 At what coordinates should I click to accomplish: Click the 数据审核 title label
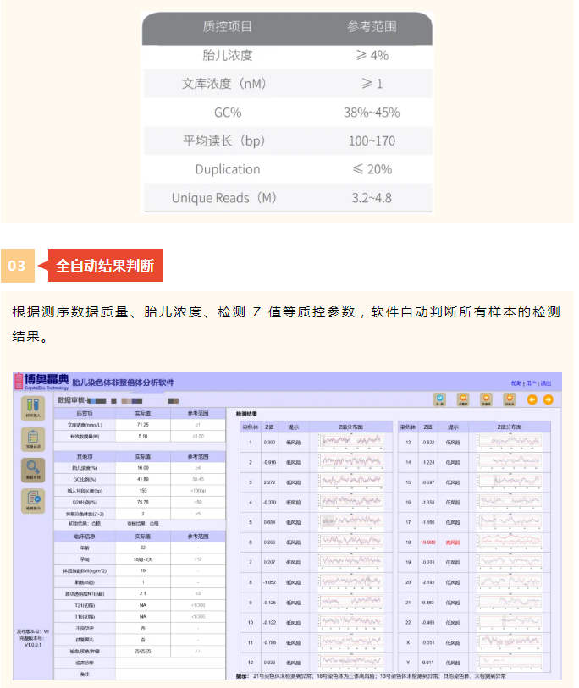point(73,400)
